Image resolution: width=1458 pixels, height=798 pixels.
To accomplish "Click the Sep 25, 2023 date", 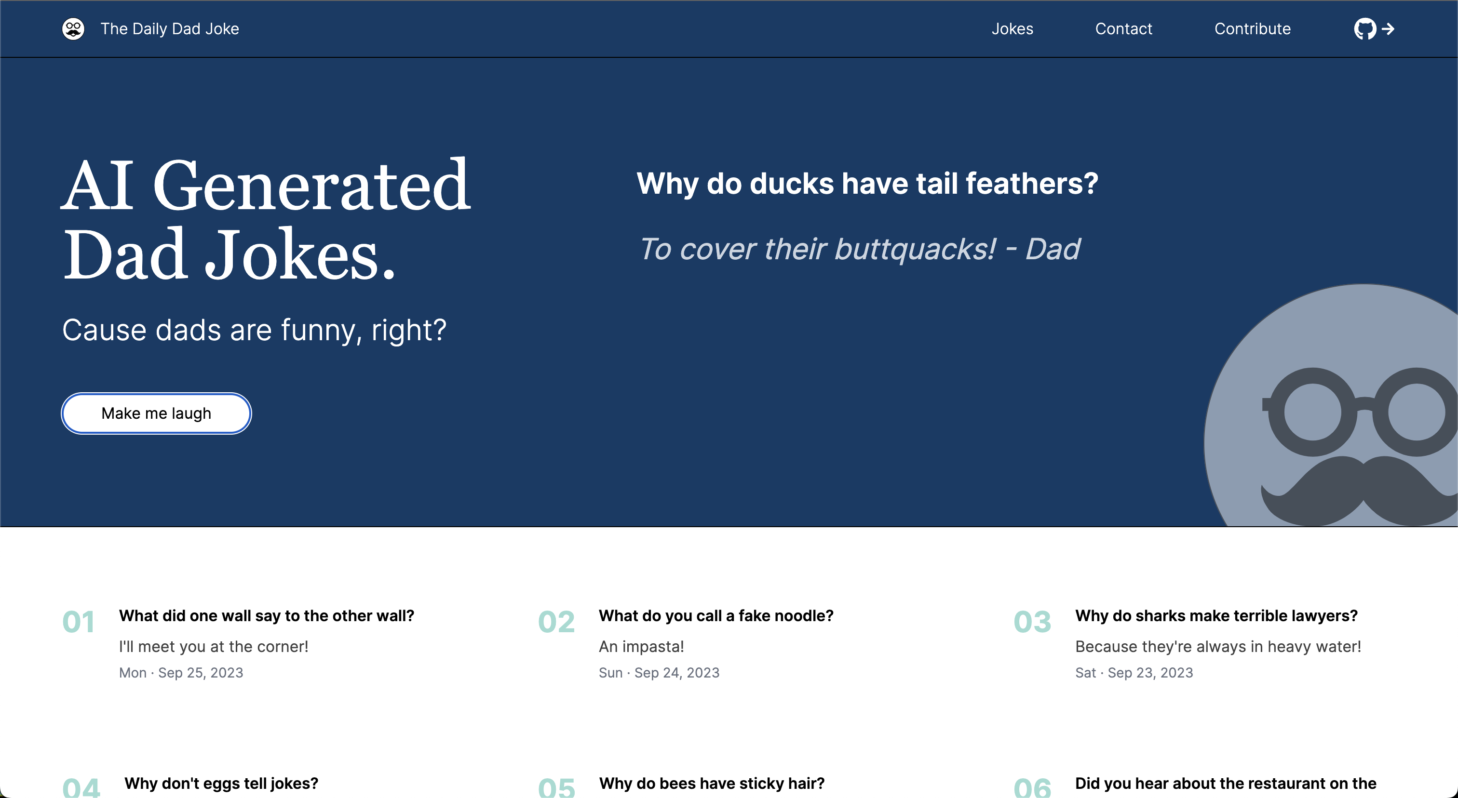I will tap(201, 672).
